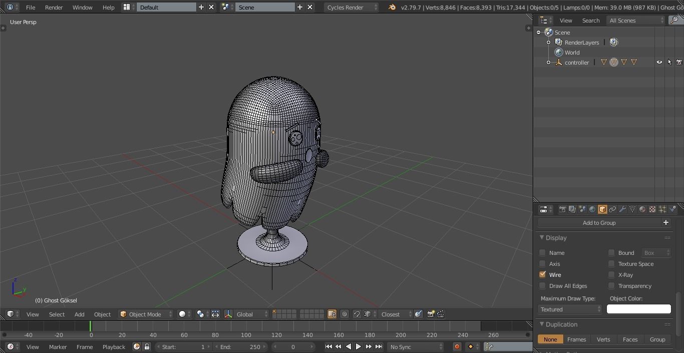Image resolution: width=684 pixels, height=353 pixels.
Task: Open the Closest snap target dropdown
Action: coord(395,314)
